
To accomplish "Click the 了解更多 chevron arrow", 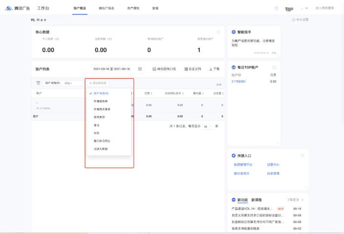I will 303,200.
